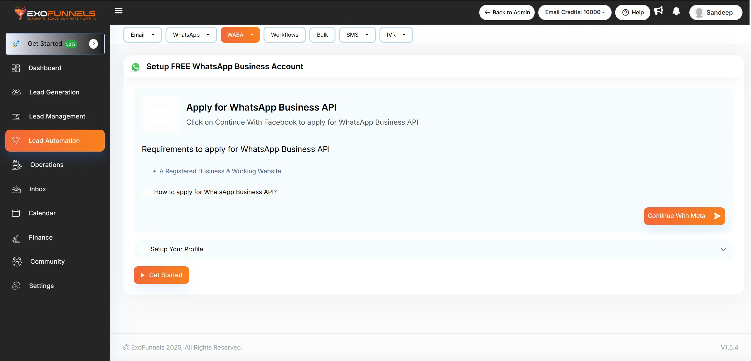
Task: Open the hamburger menu toggle
Action: pyautogui.click(x=119, y=11)
